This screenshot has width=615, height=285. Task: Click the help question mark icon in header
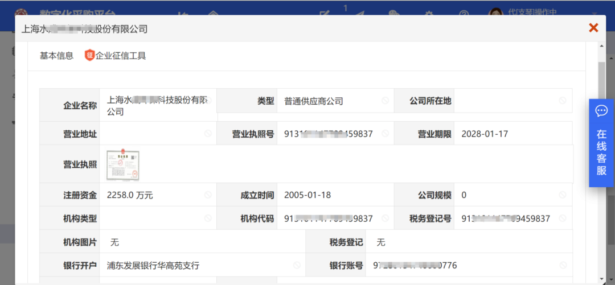click(464, 14)
